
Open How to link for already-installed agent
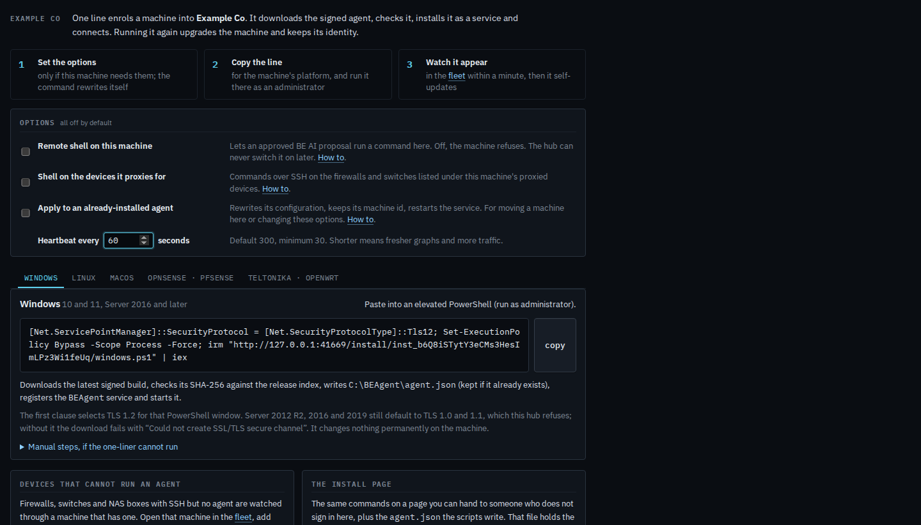click(x=360, y=220)
